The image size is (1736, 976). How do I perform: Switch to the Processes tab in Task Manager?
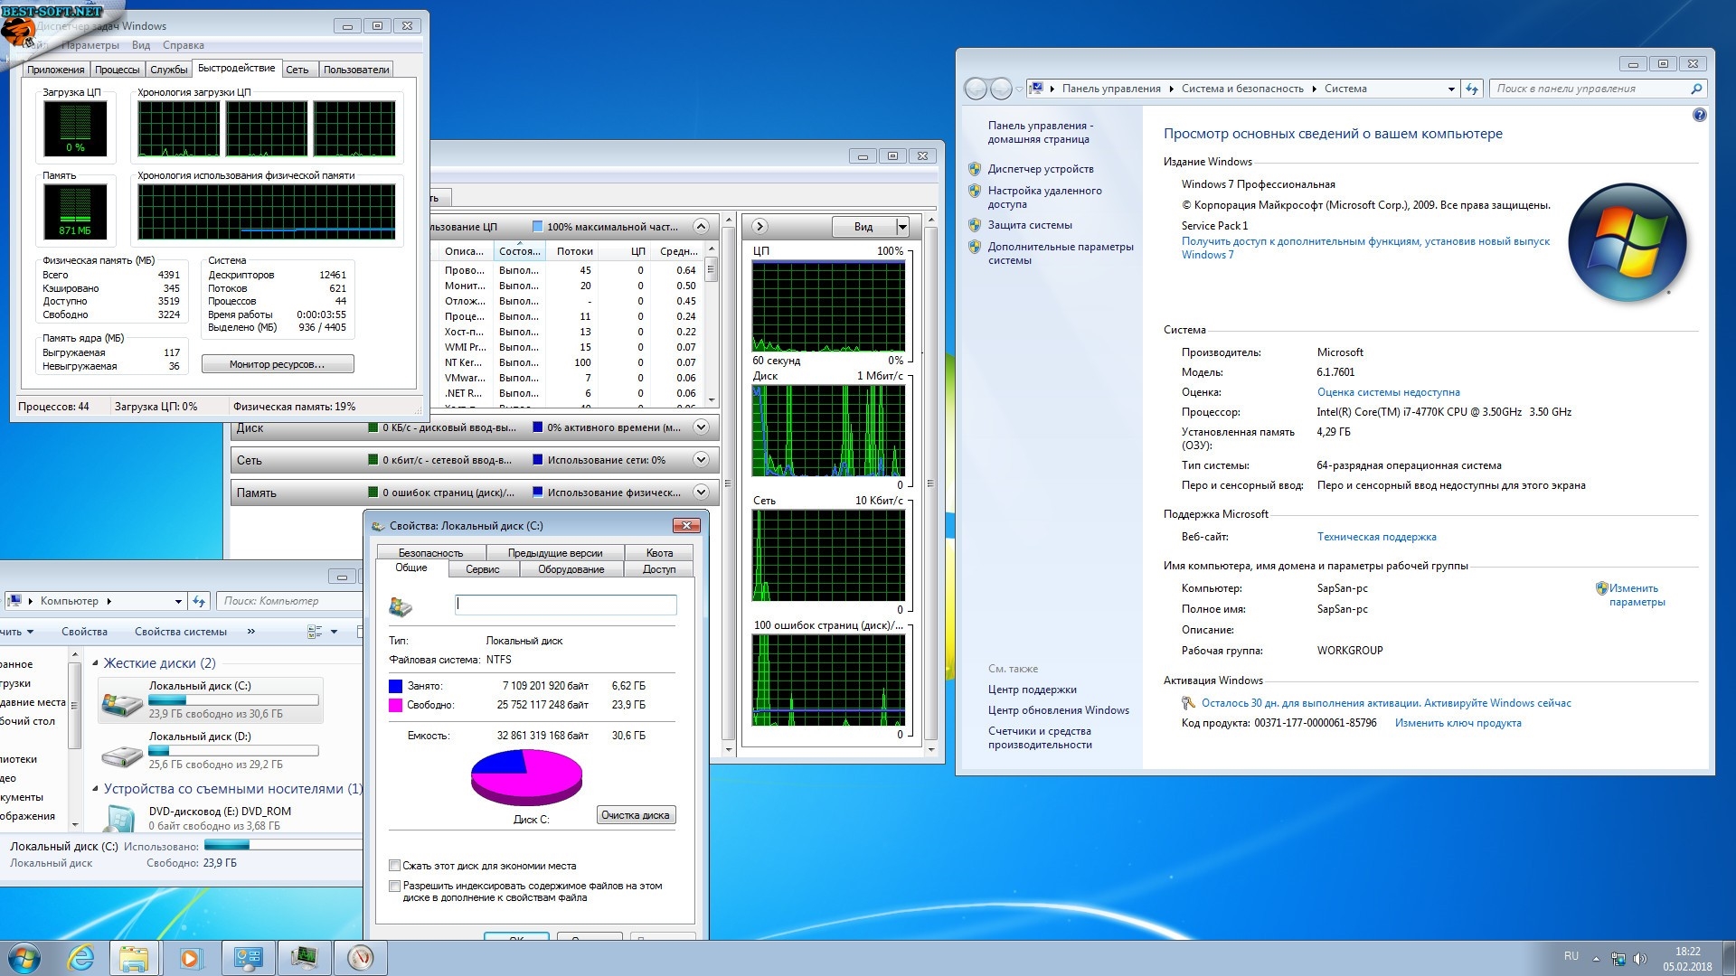117,70
